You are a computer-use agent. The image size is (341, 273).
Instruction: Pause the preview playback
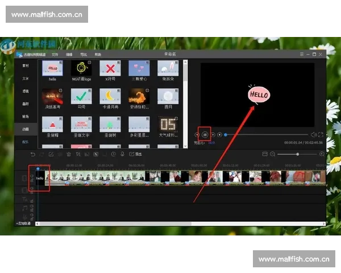(205, 135)
